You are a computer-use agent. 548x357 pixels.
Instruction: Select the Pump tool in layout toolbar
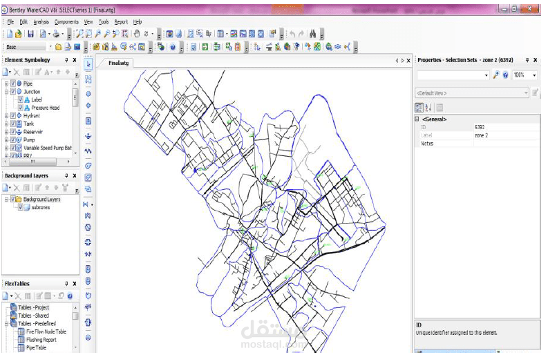click(88, 166)
